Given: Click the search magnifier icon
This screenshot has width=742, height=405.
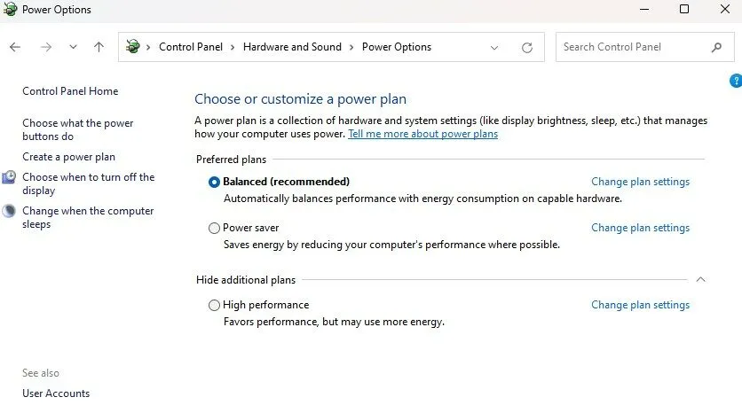Looking at the screenshot, I should pyautogui.click(x=717, y=47).
